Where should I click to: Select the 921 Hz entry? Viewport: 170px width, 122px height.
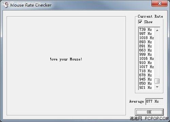coord(146,87)
